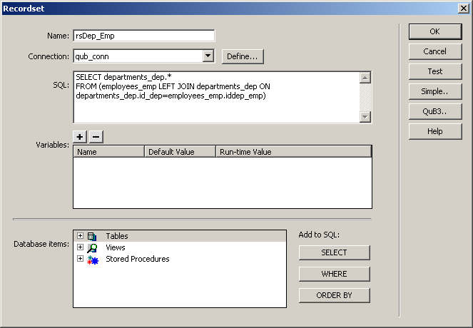473x328 pixels.
Task: Add a variable with the plus button
Action: (80, 137)
